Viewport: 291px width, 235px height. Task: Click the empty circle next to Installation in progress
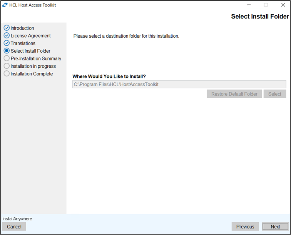(7, 66)
